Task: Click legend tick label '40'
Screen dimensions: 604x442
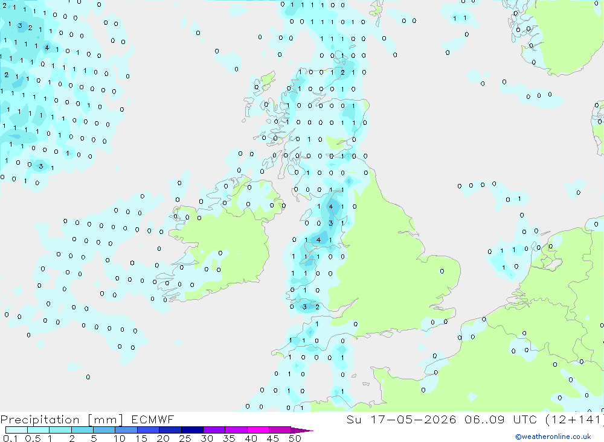Action: 251,438
